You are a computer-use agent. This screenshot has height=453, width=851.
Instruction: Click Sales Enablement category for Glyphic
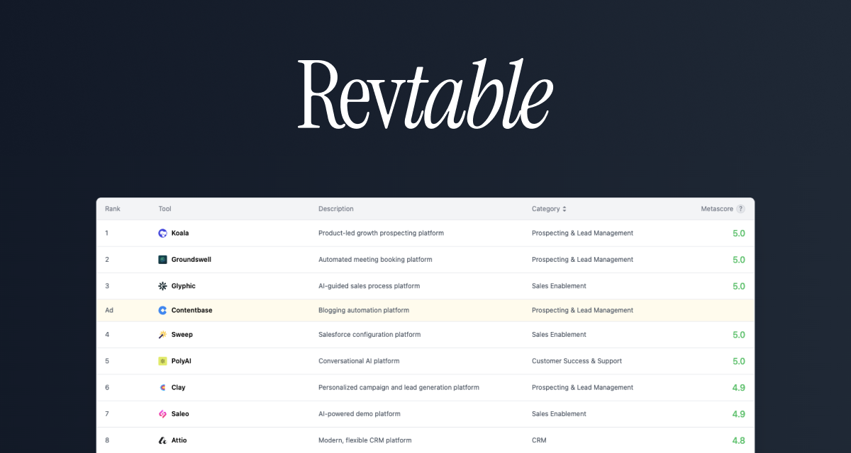coord(559,286)
